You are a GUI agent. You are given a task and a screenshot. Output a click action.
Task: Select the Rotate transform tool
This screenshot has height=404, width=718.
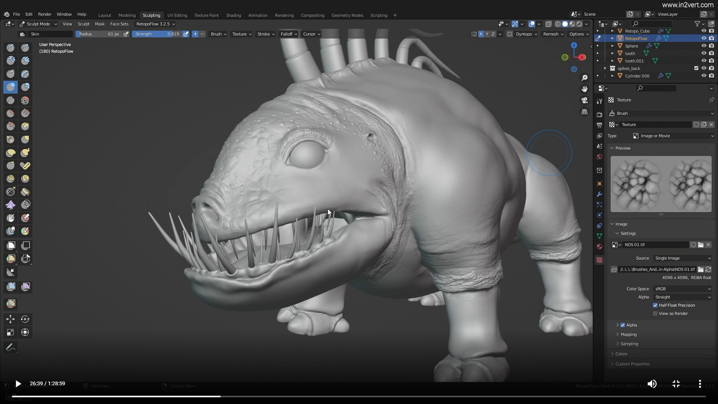pyautogui.click(x=25, y=319)
